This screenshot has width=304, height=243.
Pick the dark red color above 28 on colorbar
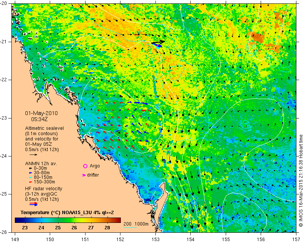(x=107, y=220)
